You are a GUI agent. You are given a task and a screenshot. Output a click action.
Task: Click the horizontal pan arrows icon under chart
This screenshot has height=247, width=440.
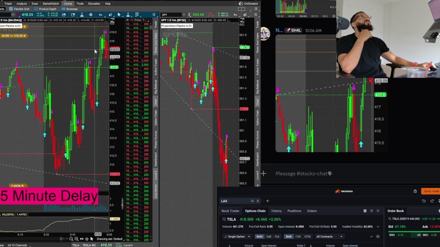click(81, 239)
